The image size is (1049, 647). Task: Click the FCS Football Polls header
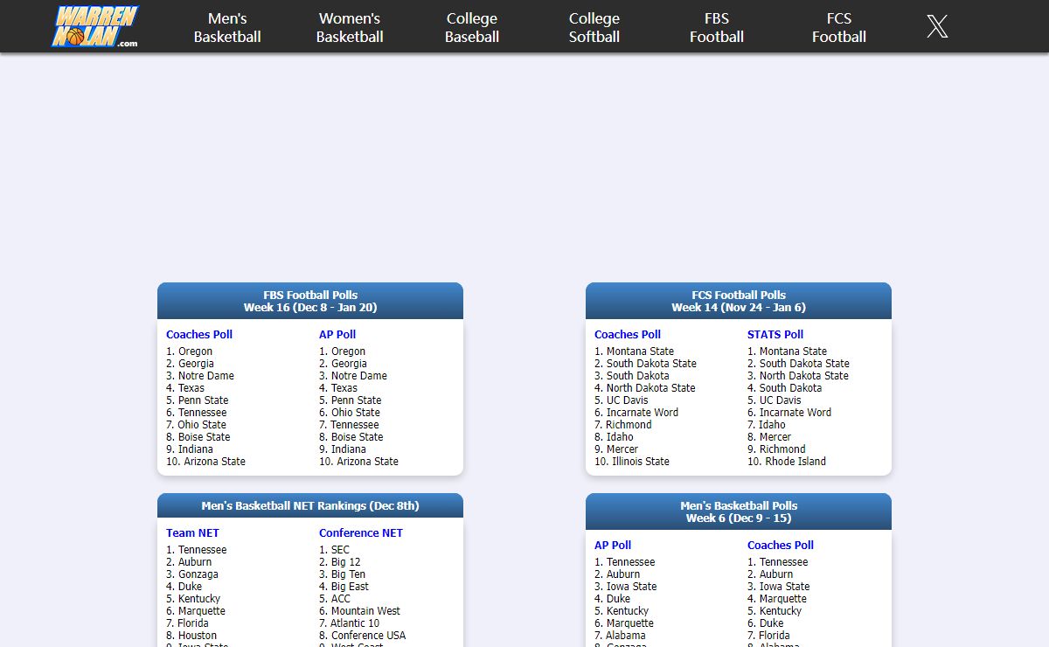click(739, 301)
